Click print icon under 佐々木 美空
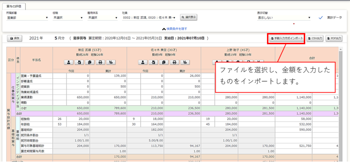 coord(175,62)
